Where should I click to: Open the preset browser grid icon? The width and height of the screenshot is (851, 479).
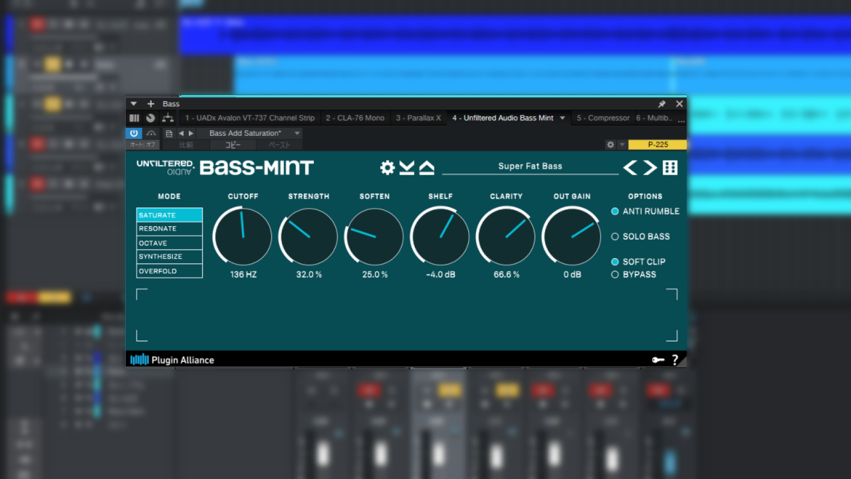click(670, 168)
